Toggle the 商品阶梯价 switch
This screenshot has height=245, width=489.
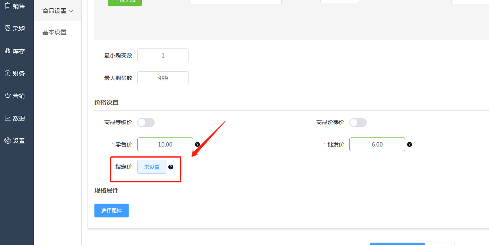pos(358,122)
